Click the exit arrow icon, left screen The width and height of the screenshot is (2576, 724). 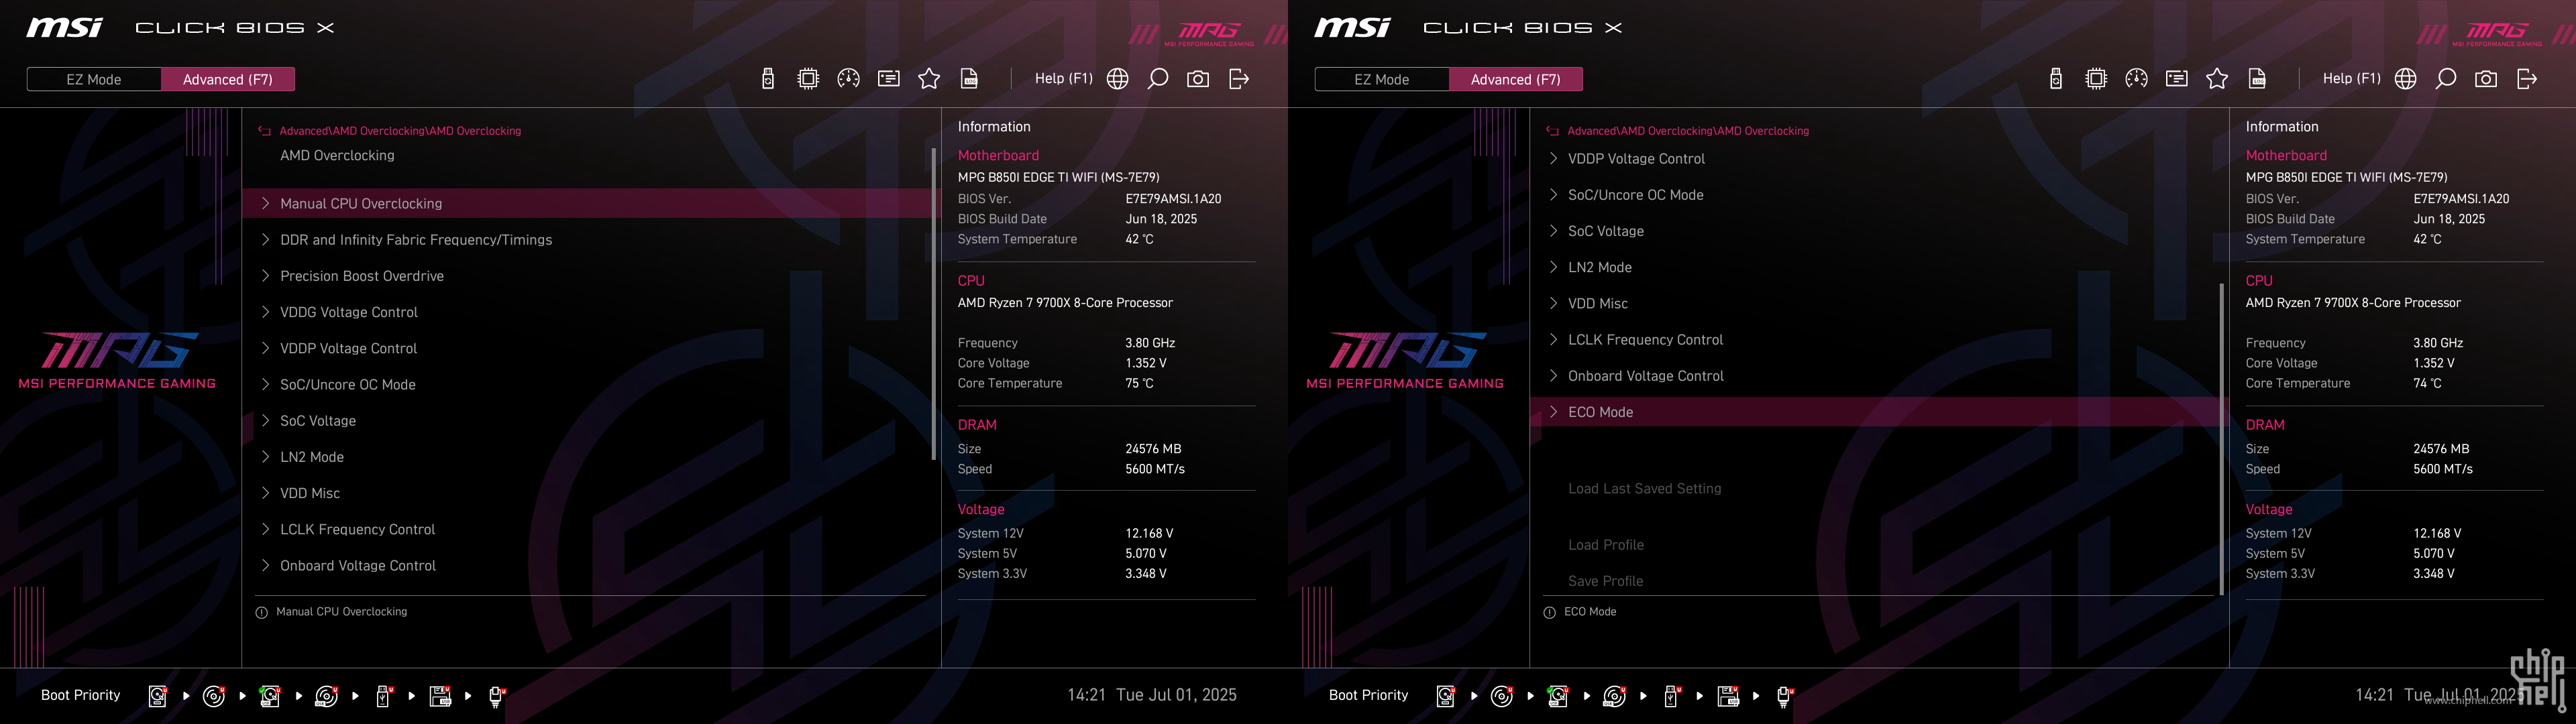click(x=1239, y=79)
